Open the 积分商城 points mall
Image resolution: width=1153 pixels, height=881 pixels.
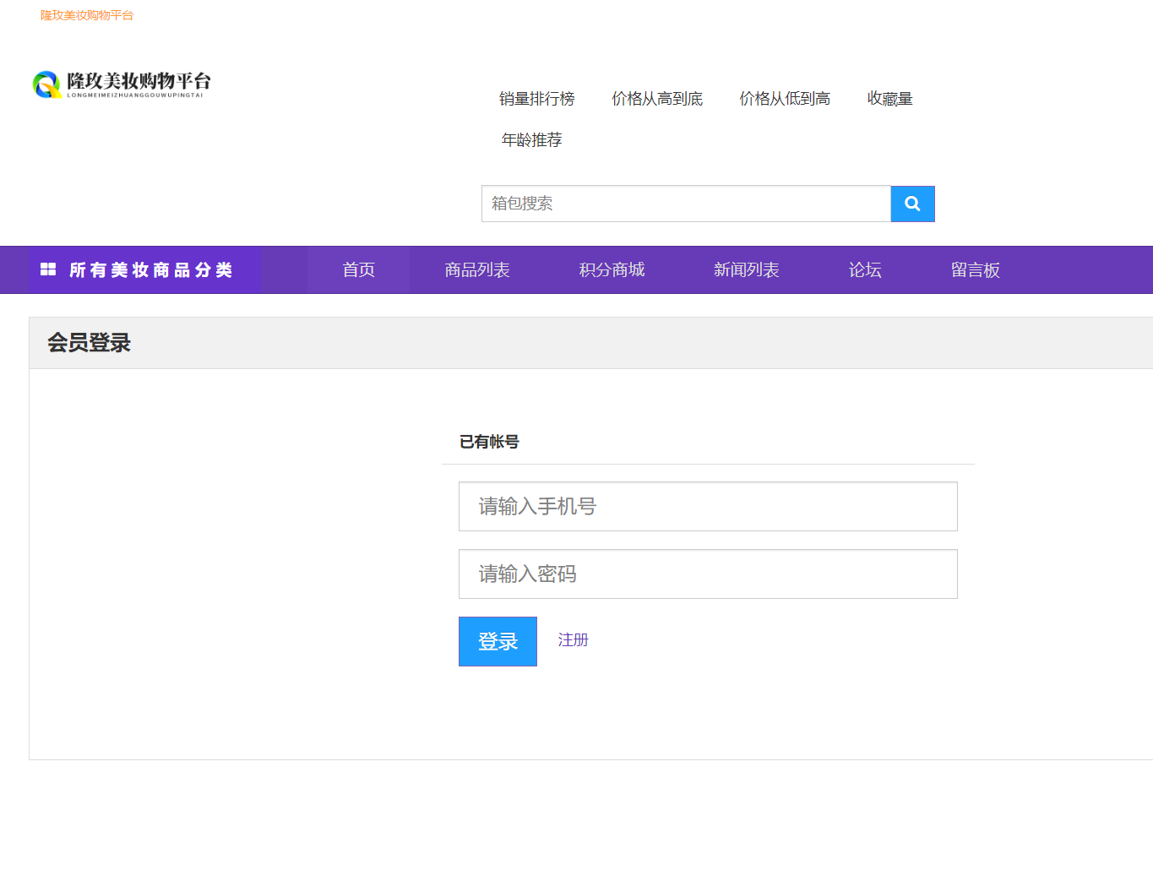tap(611, 269)
